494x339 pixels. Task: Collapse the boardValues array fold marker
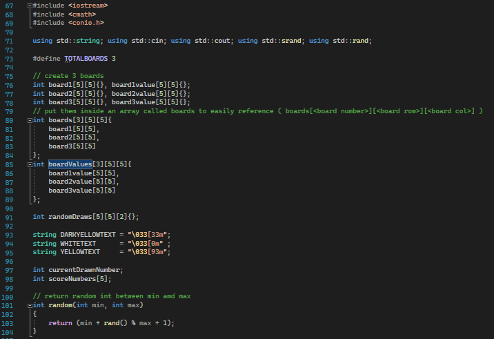click(28, 164)
